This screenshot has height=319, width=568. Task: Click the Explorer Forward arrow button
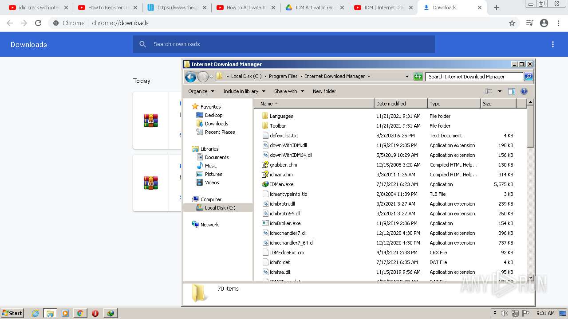click(x=203, y=77)
